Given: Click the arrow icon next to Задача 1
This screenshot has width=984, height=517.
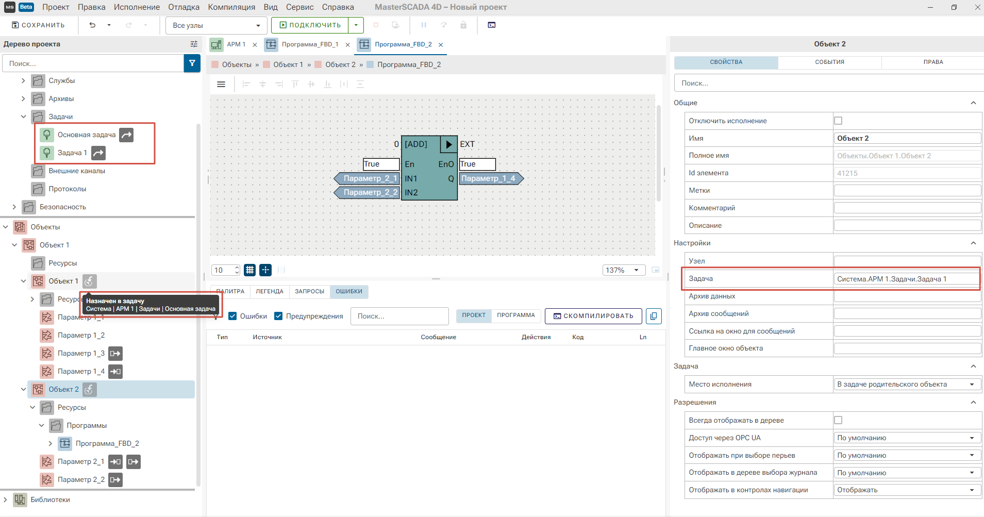Looking at the screenshot, I should click(x=98, y=153).
